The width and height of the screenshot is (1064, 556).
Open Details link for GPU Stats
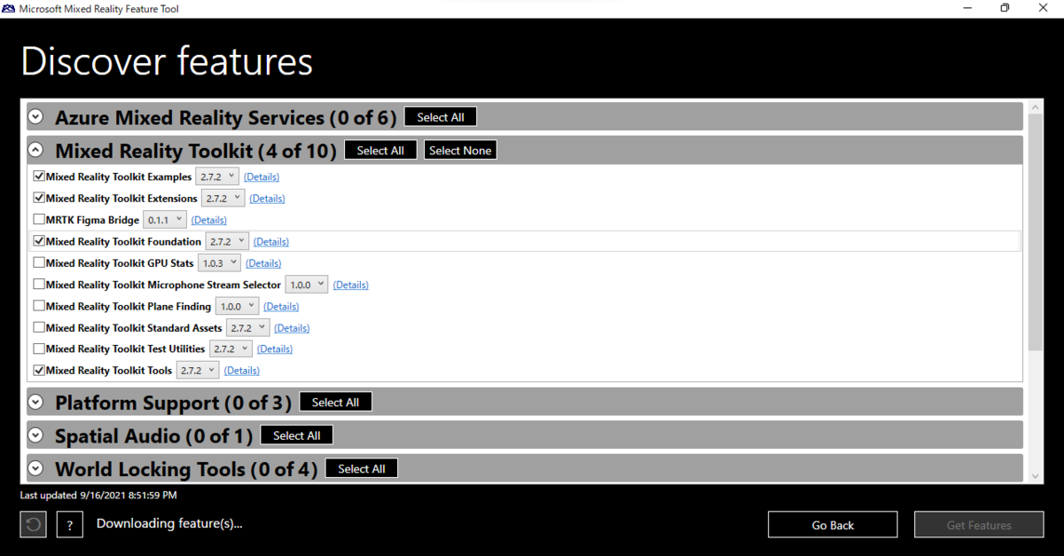[x=263, y=263]
